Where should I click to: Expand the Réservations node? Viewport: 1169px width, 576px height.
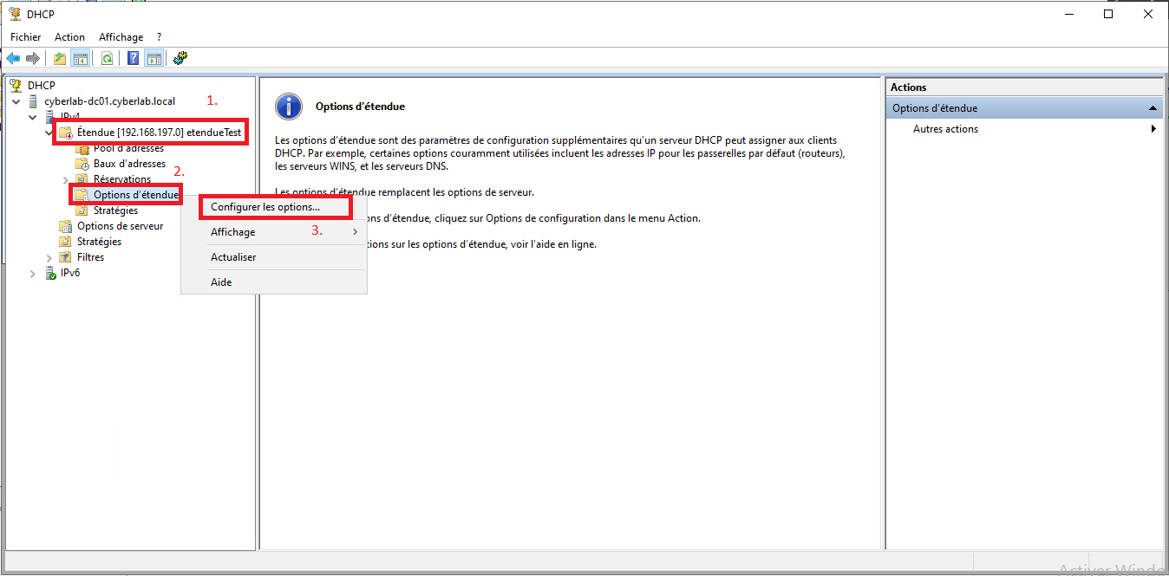pyautogui.click(x=66, y=180)
